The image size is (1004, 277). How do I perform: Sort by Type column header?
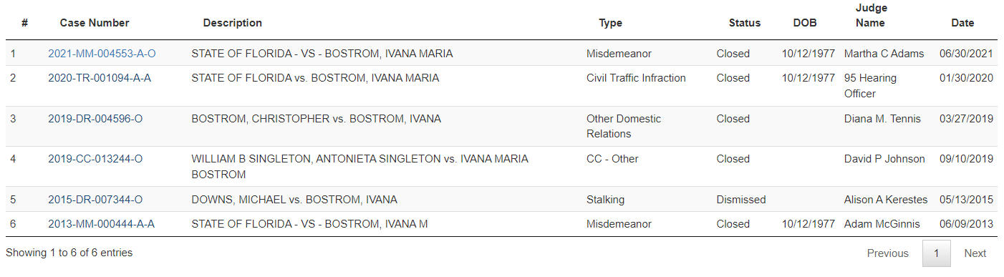tap(611, 23)
